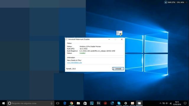Open the red circular app in taskbar

point(105,103)
